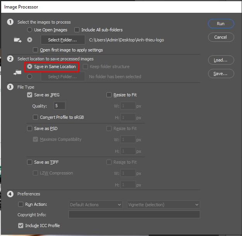Enable Resize to Fit for JPEG
The width and height of the screenshot is (242, 236).
click(109, 95)
